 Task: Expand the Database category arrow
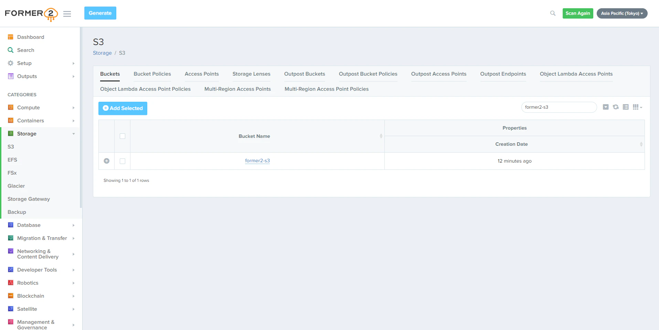[x=74, y=225]
